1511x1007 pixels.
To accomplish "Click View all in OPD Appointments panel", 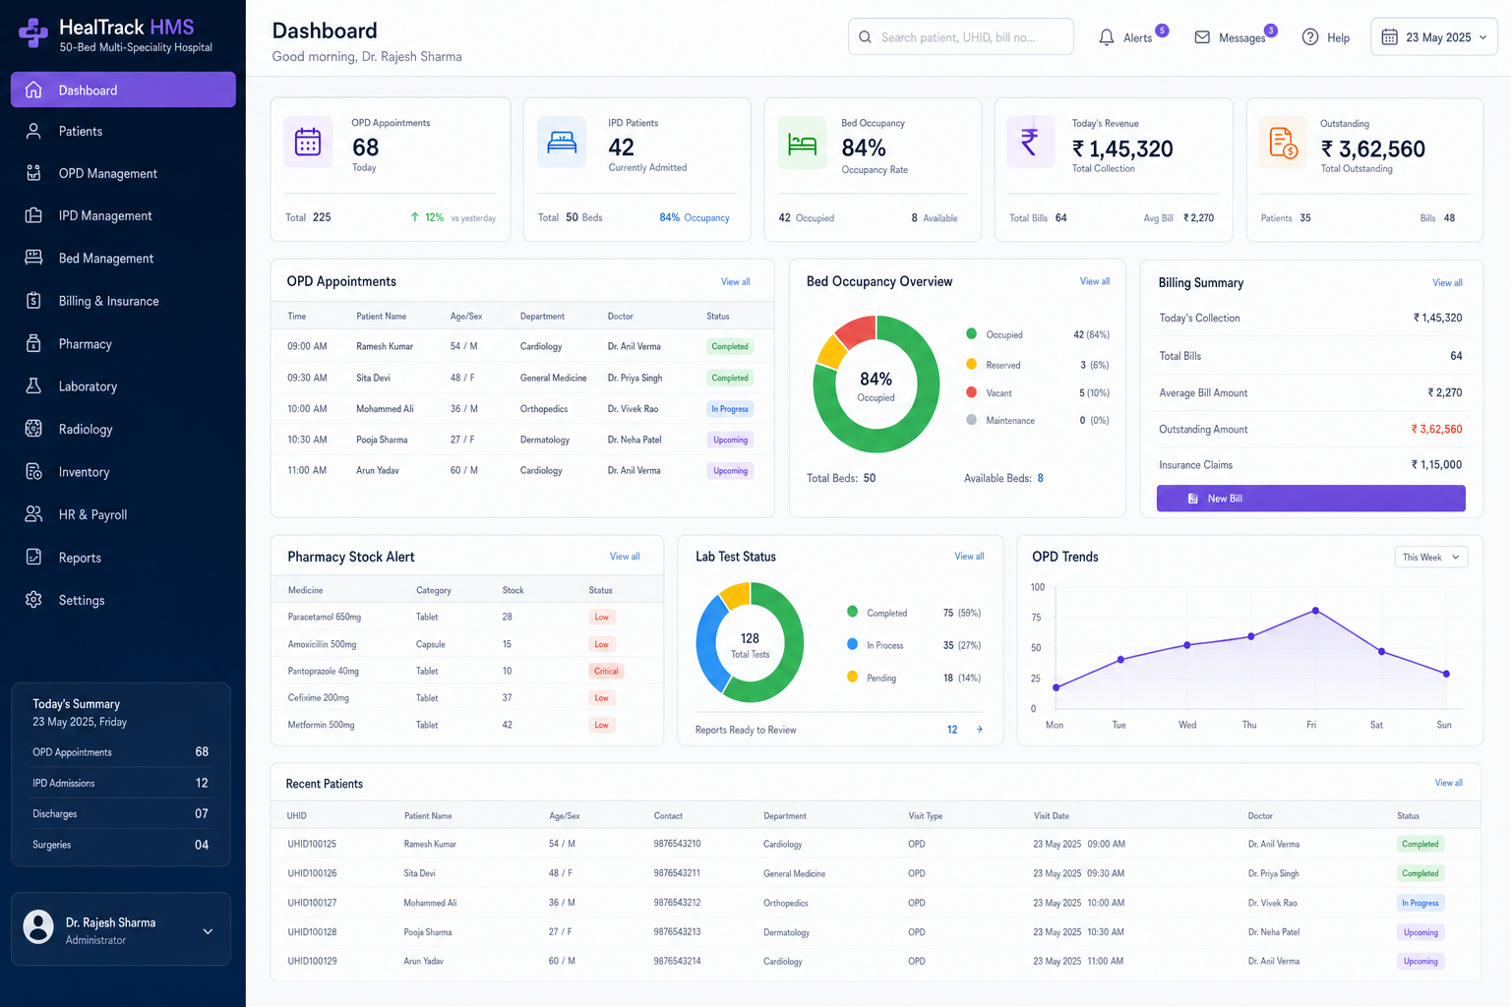I will [735, 281].
